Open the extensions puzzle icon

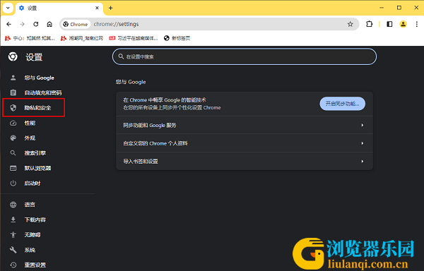point(369,24)
